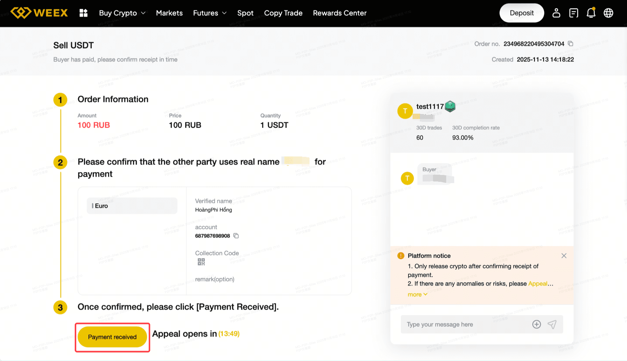Click the add attachment plus icon
Image resolution: width=627 pixels, height=361 pixels.
tap(537, 324)
